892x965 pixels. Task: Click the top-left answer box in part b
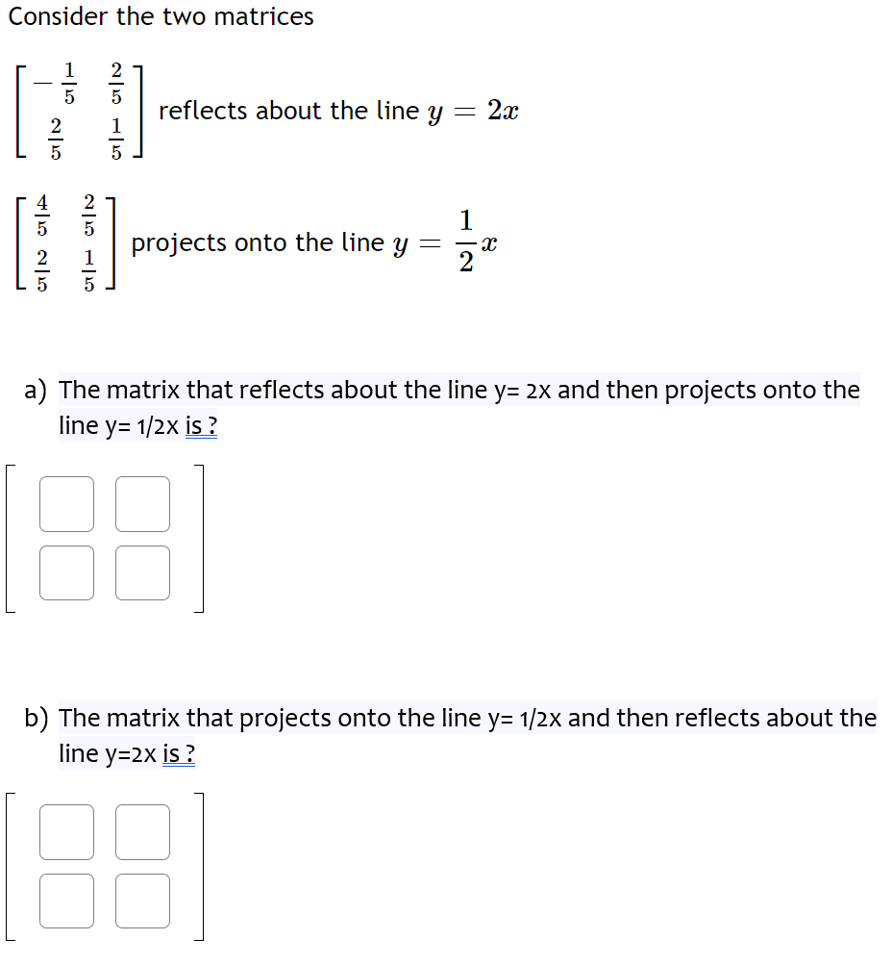(x=66, y=831)
